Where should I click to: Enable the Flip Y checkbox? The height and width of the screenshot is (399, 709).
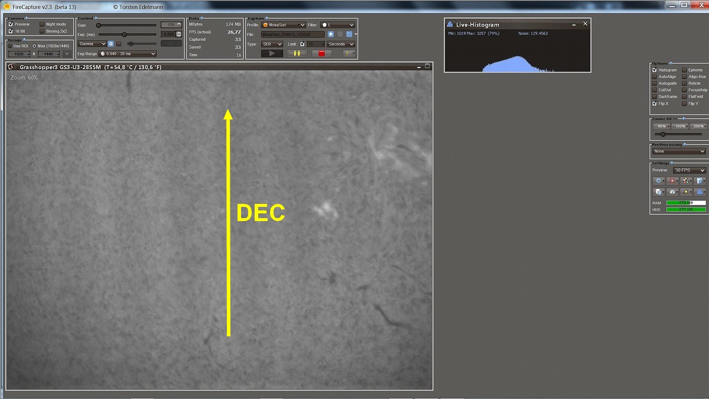684,103
